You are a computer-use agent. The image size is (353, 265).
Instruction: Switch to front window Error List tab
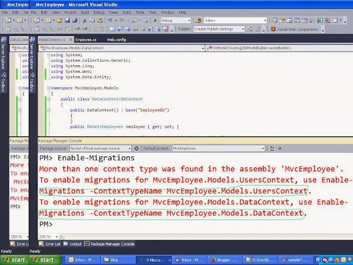(50, 244)
